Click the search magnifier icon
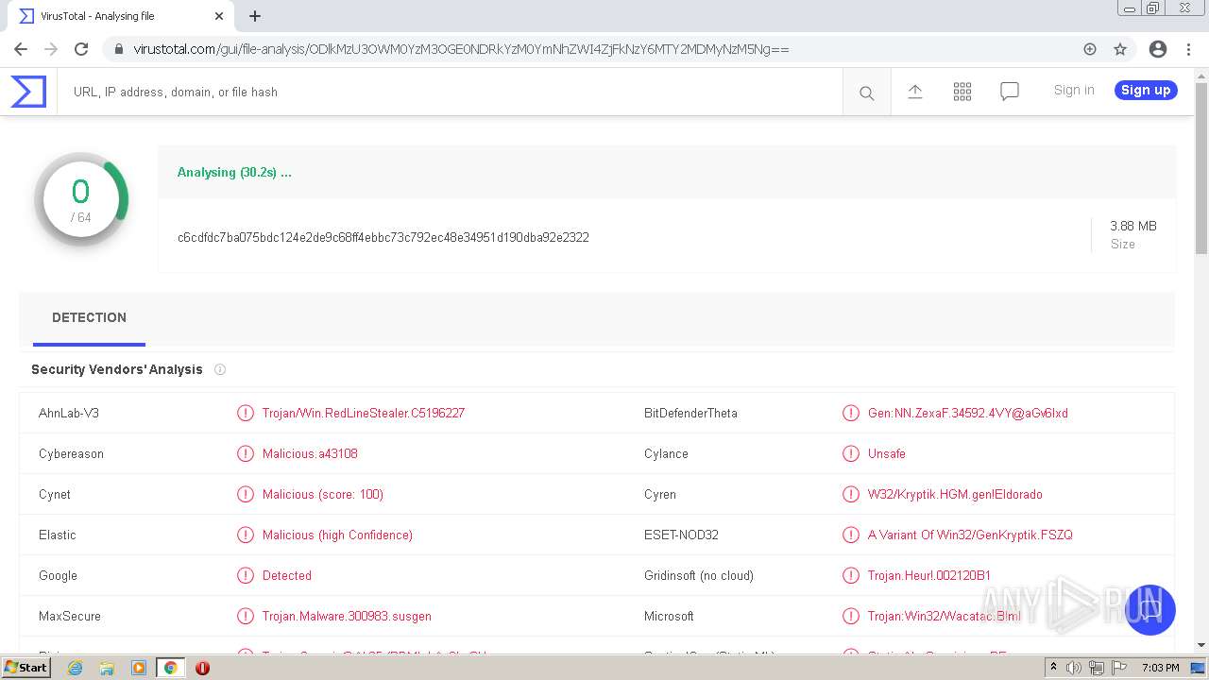The width and height of the screenshot is (1209, 680). pyautogui.click(x=866, y=93)
